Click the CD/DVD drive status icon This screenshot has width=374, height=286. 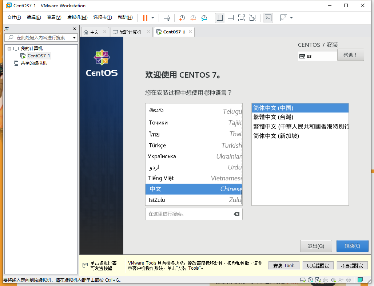(310, 280)
